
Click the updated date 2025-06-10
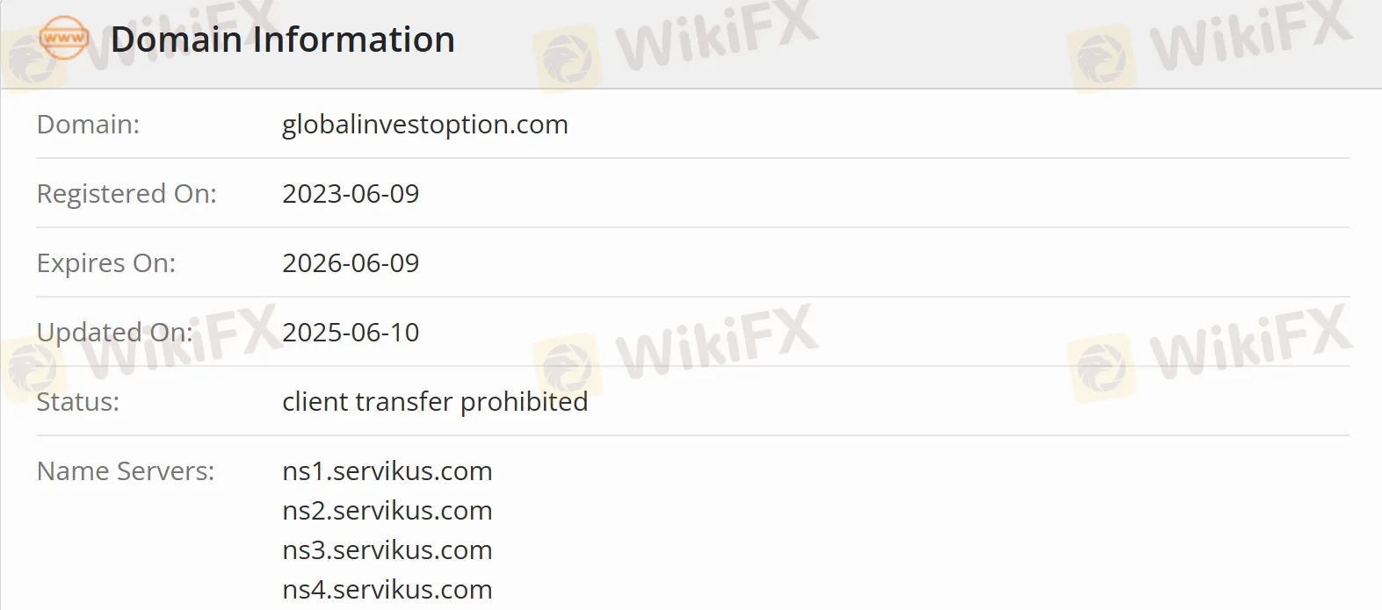[x=351, y=333]
